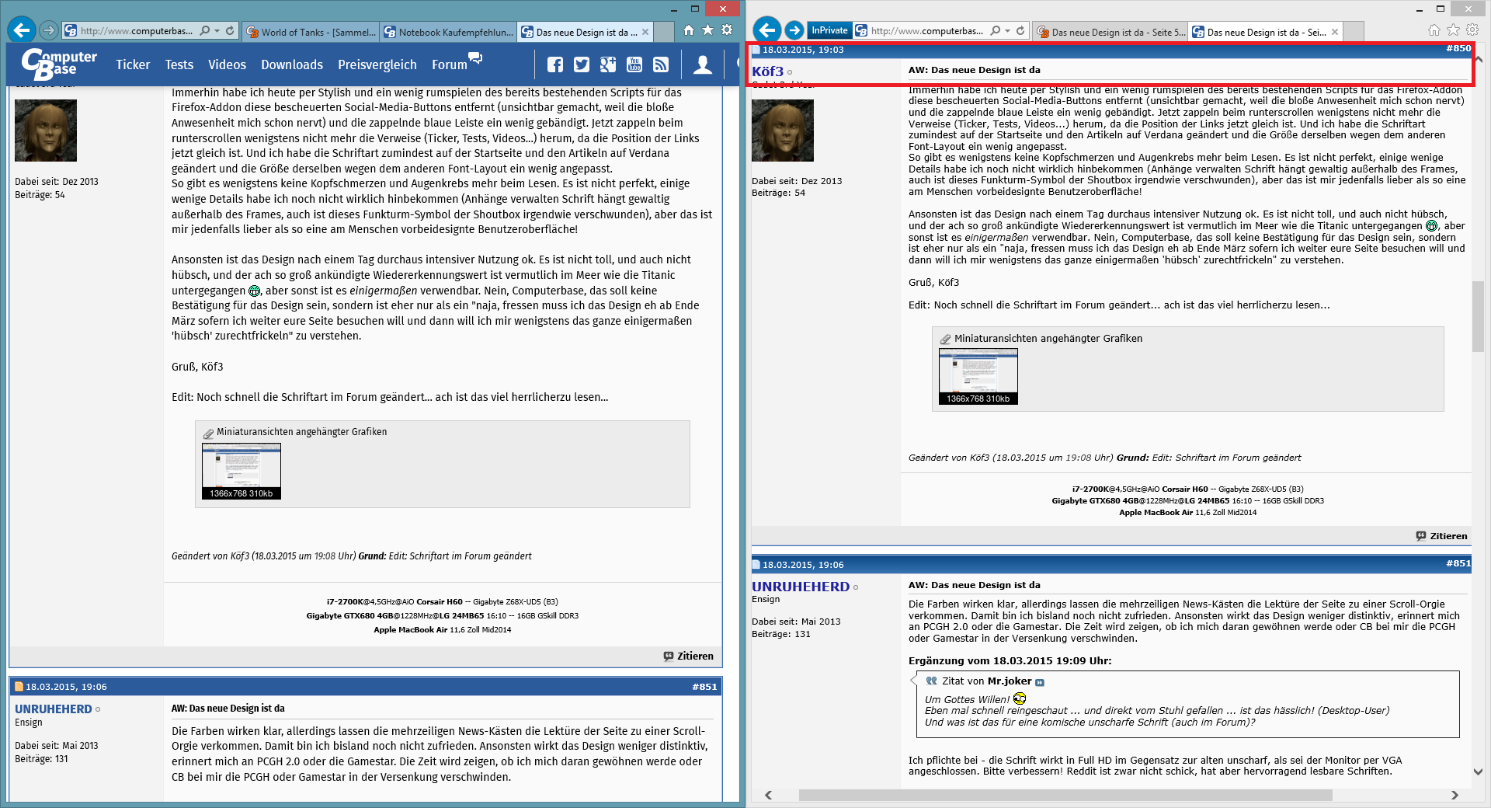The width and height of the screenshot is (1491, 808).
Task: Click horizontal scrollbar in right window
Action: 1065,795
